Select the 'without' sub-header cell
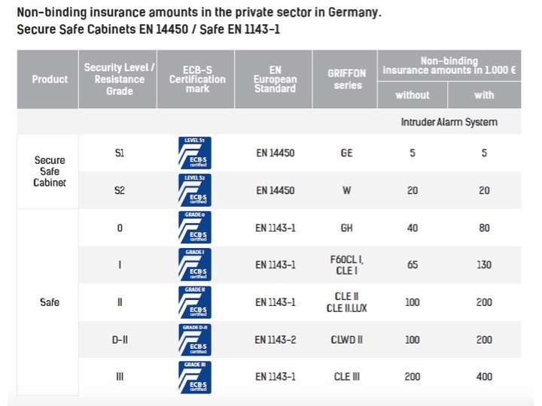The height and width of the screenshot is (406, 542). [413, 95]
